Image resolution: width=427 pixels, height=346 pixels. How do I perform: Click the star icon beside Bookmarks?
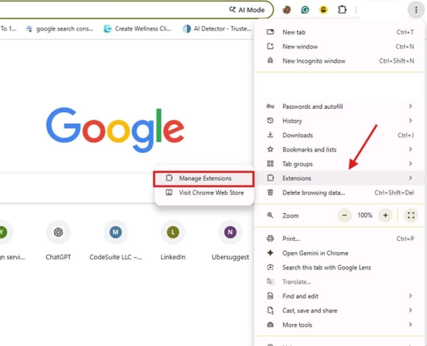click(x=270, y=149)
